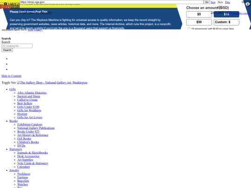Browse Bracelets
The width and height of the screenshot is (251, 188).
click(x=23, y=181)
